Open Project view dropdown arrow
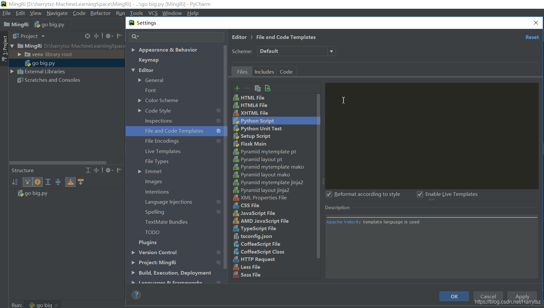This screenshot has width=544, height=308. point(43,36)
